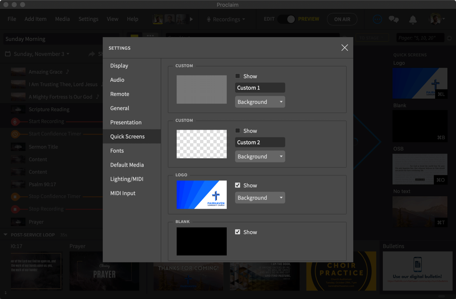
Task: Uncheck Show for the Blank quick screen
Action: (238, 232)
